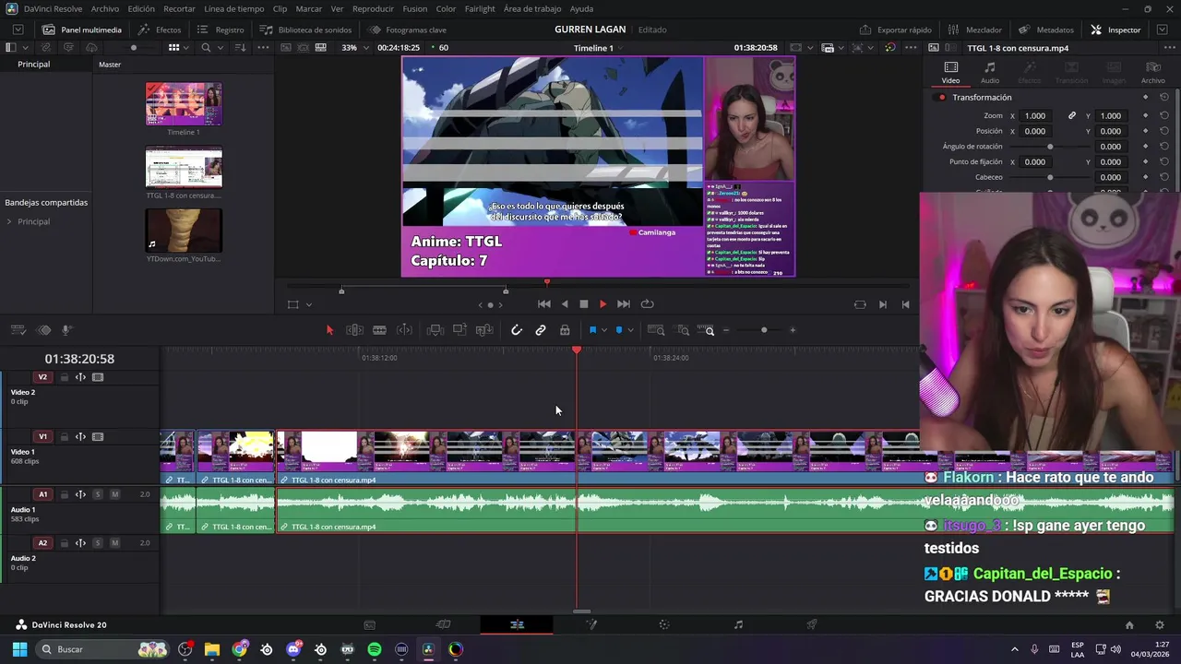Open the Fusion menu
The width and height of the screenshot is (1181, 664).
(415, 8)
